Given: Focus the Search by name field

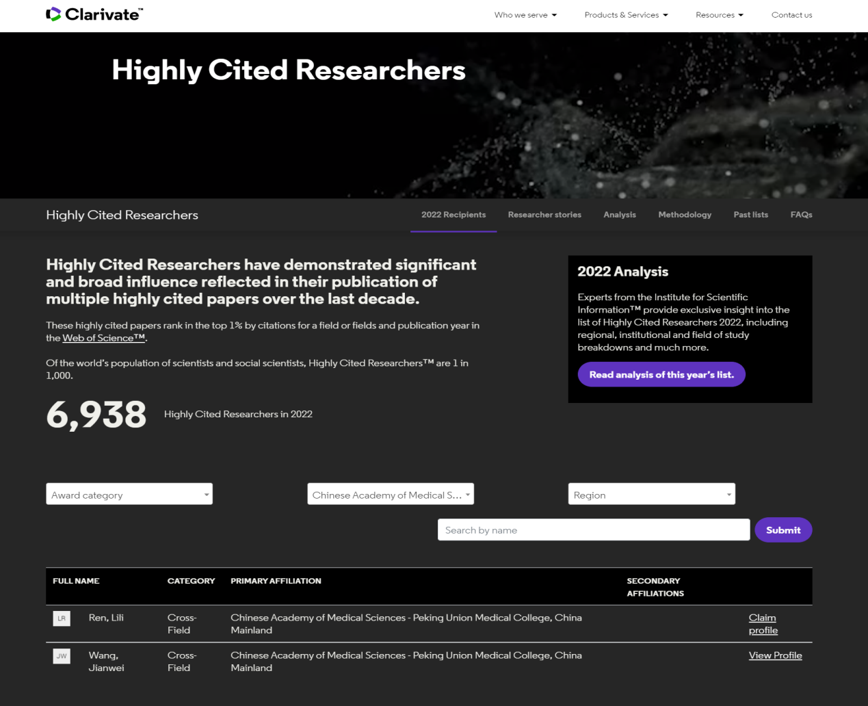Looking at the screenshot, I should [x=594, y=529].
